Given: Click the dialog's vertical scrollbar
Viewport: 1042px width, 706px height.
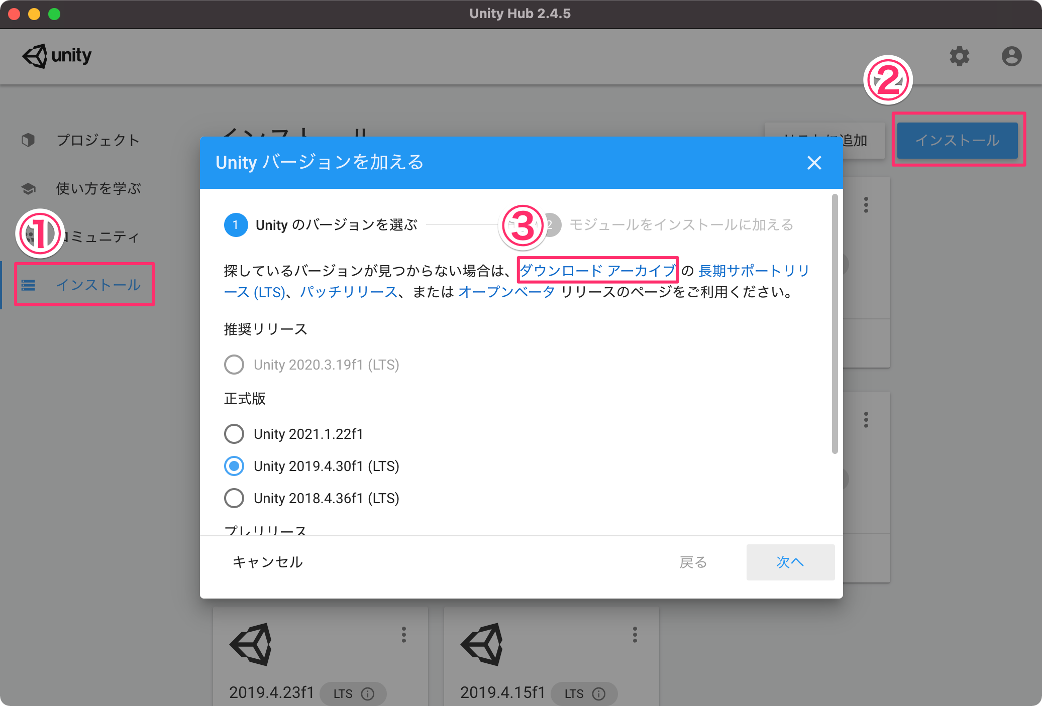Looking at the screenshot, I should (835, 324).
